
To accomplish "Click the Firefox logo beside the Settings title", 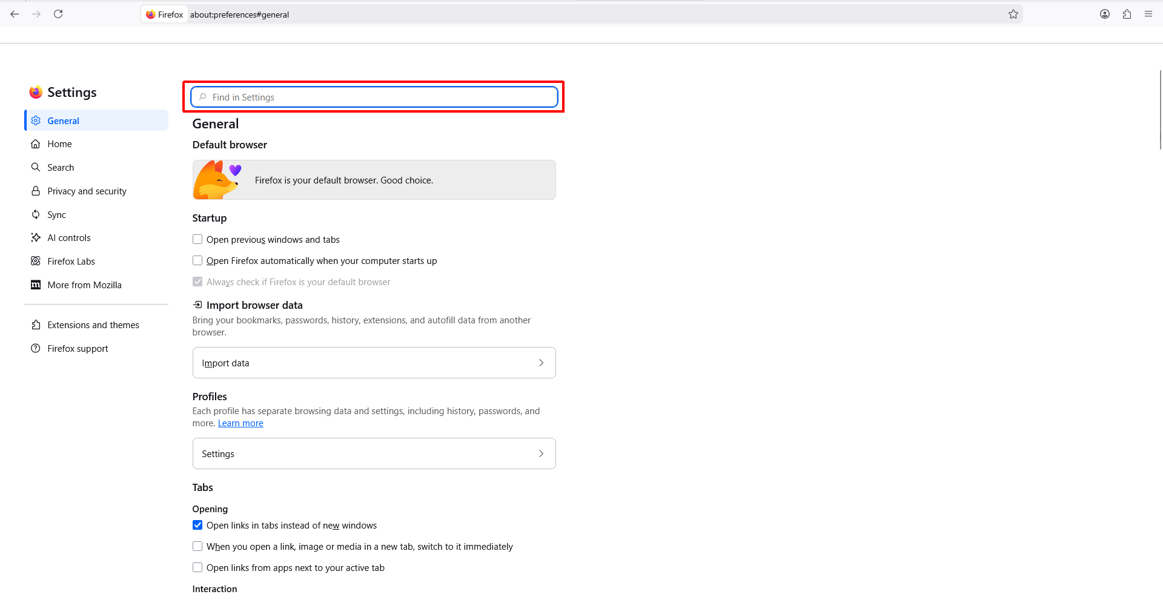I will 36,92.
